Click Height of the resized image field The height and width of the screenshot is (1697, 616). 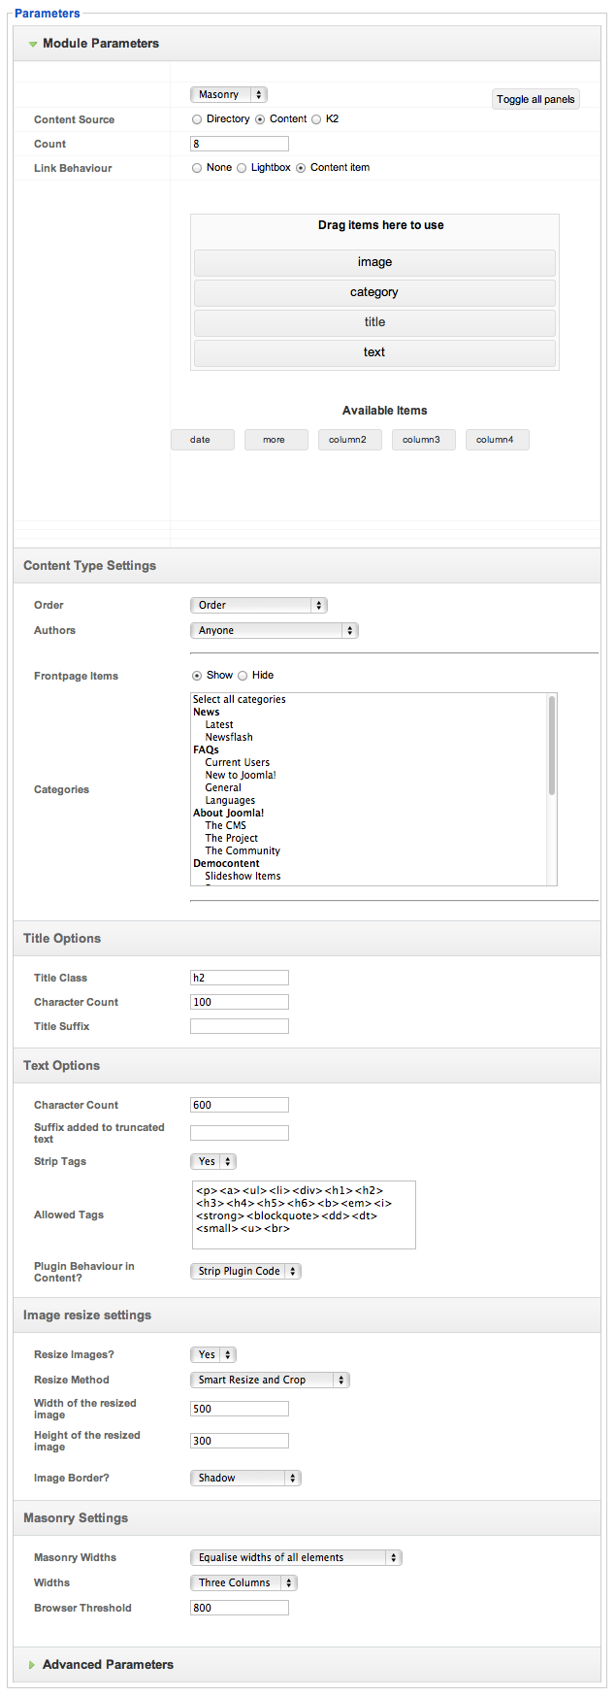240,1441
